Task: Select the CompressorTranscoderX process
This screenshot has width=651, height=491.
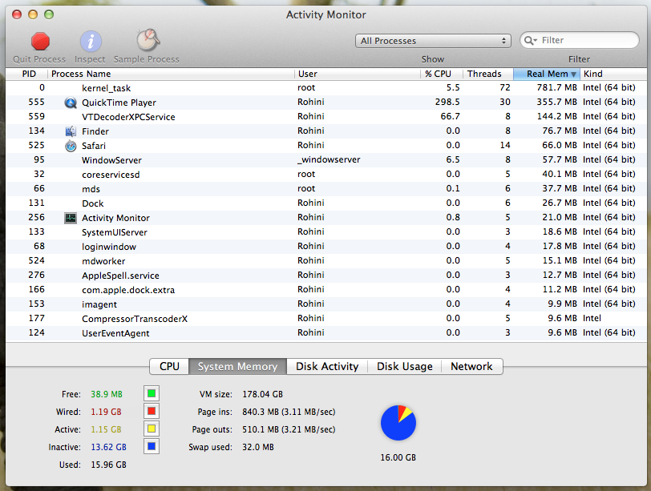Action: pyautogui.click(x=326, y=319)
